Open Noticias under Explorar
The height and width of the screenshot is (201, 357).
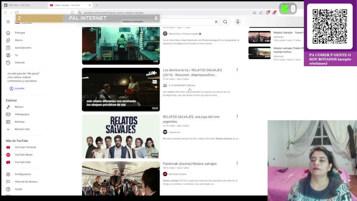20,122
